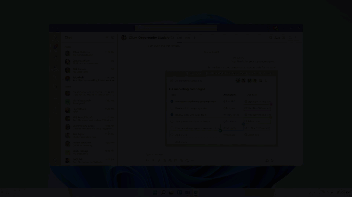Check the Reach out to design agencies task
The width and height of the screenshot is (352, 197).
click(172, 108)
